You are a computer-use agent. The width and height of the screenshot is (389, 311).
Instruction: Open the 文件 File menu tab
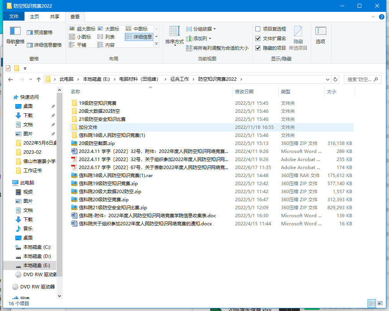(14, 16)
